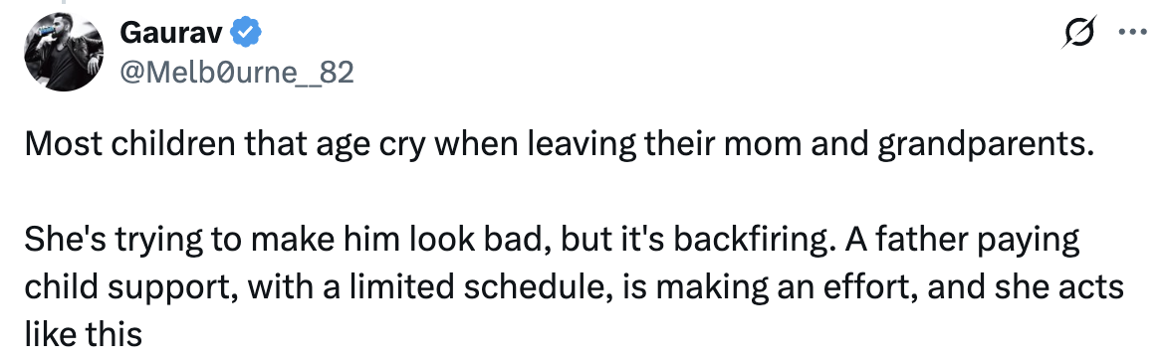Click the word "grandparents" in the post
This screenshot has height=364, width=1169.
pyautogui.click(x=984, y=145)
